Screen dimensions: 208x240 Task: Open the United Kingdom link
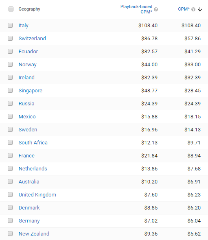coord(37,195)
